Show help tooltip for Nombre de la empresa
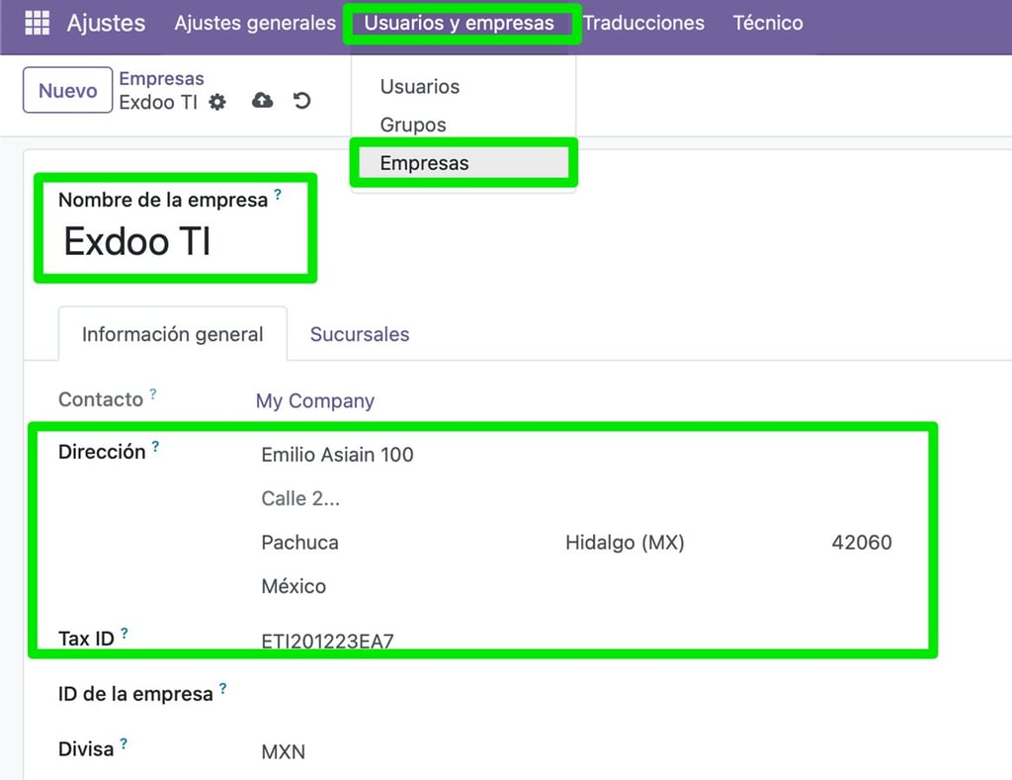 (x=278, y=195)
